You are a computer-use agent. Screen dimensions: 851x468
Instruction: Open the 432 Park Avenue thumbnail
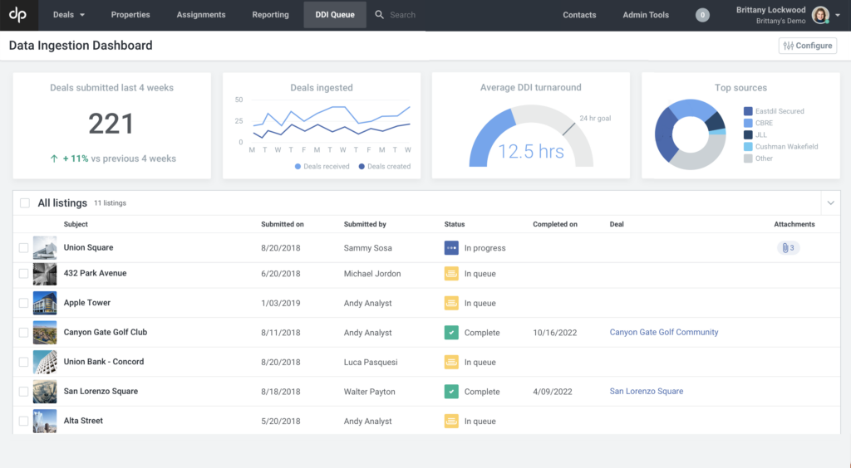coord(45,274)
